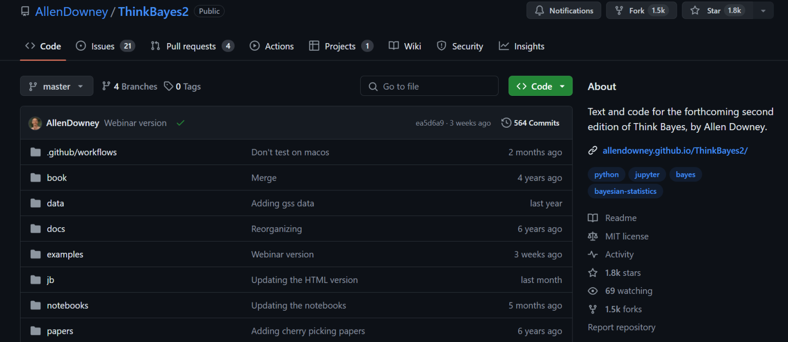
Task: Open the Star button dropdown arrow
Action: [x=763, y=10]
